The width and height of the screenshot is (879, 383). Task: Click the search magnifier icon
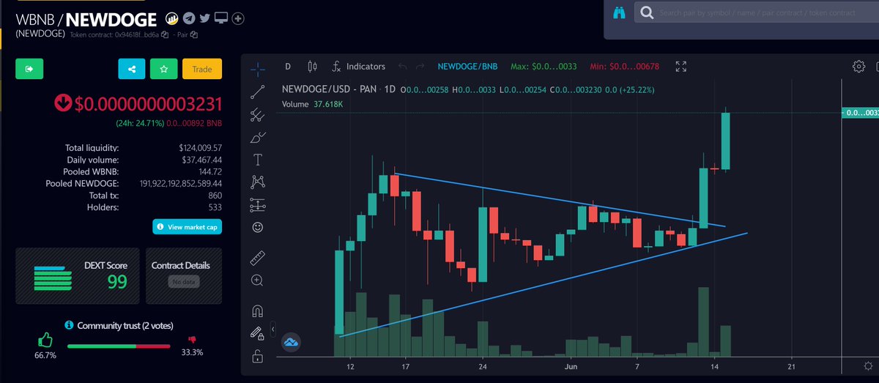click(x=647, y=12)
